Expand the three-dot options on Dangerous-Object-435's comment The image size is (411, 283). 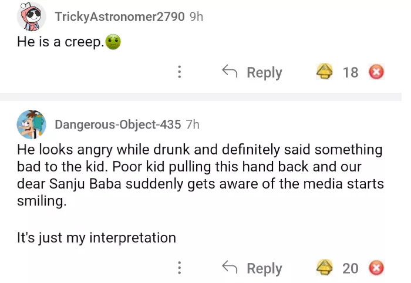(x=179, y=268)
